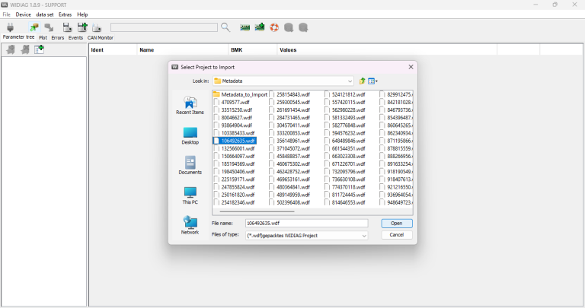This screenshot has height=308, width=585.
Task: Click the File name input field
Action: [307, 223]
